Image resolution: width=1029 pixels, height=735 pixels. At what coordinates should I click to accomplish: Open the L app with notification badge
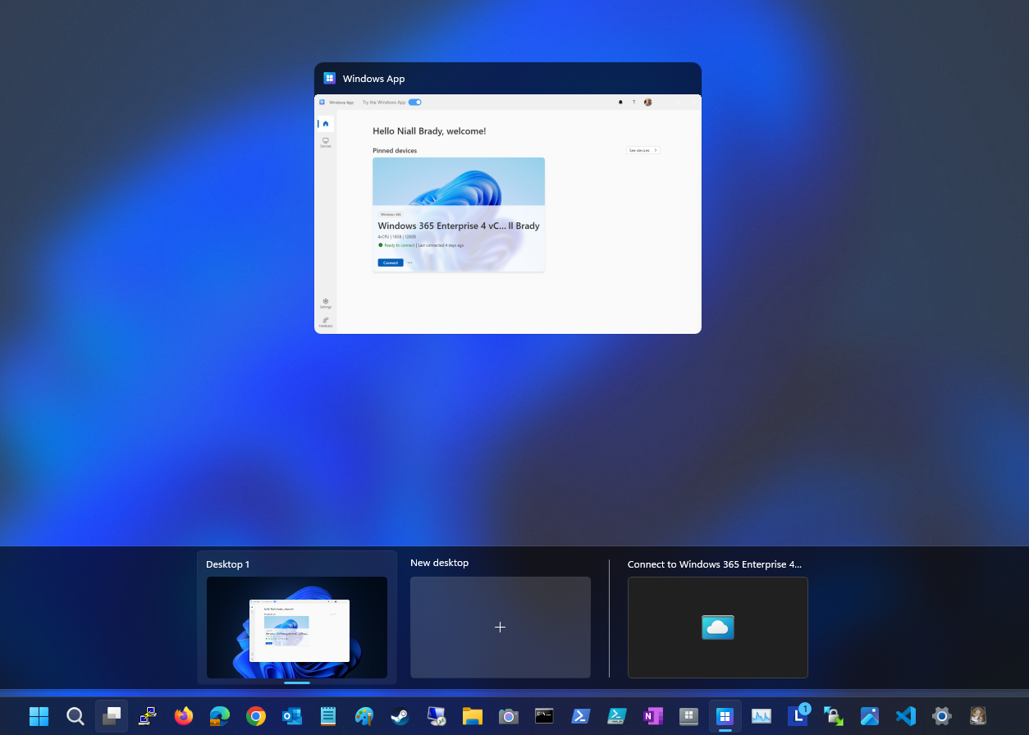[798, 714]
